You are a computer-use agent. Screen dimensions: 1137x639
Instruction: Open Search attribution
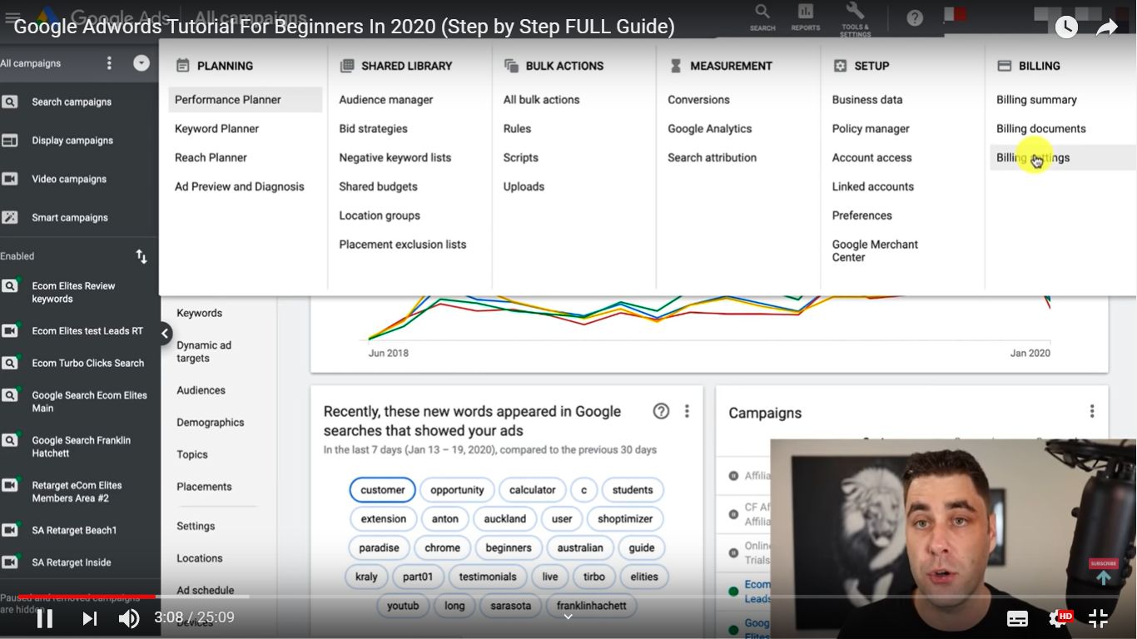click(712, 158)
